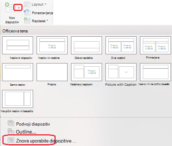Click the Dve vsebini caption text
Viewport: 172px width, 146px height.
tap(118, 58)
